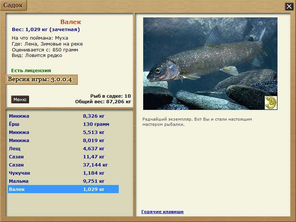Choose the Сазан weighing 37,144 кг
Viewport: 296px width, 222px height.
63,165
